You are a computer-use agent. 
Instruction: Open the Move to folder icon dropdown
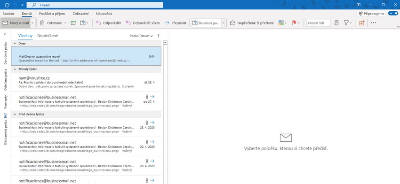(84, 23)
